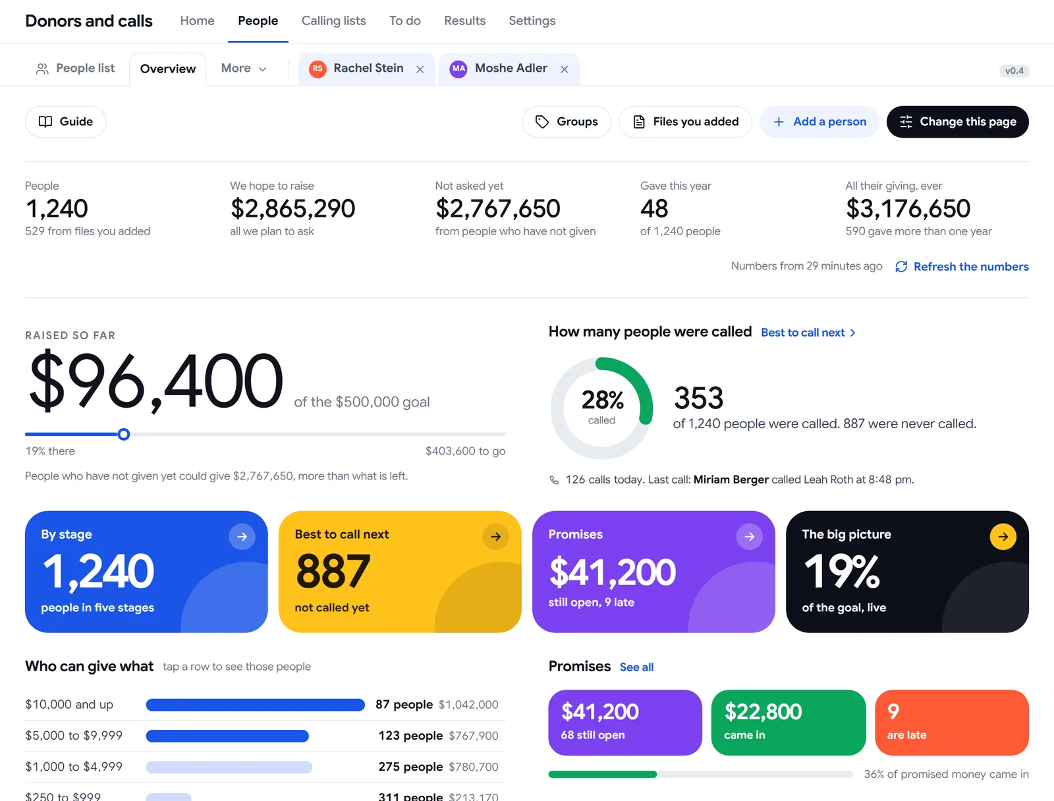Click the People stat showing 1,240
Screen dimensions: 1054x801
click(88, 209)
